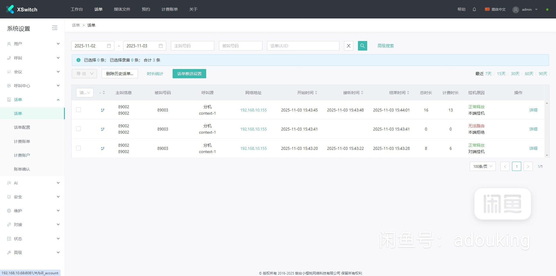Open 高级搜索 advanced search link
Image resolution: width=556 pixels, height=276 pixels.
(x=385, y=46)
